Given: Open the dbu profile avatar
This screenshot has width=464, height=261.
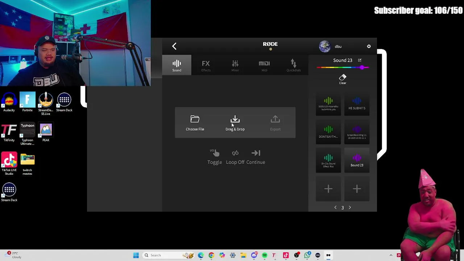Looking at the screenshot, I should point(325,46).
